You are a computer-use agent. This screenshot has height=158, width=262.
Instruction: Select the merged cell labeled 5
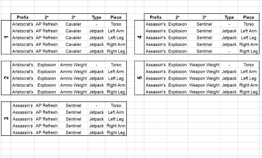pos(139,78)
